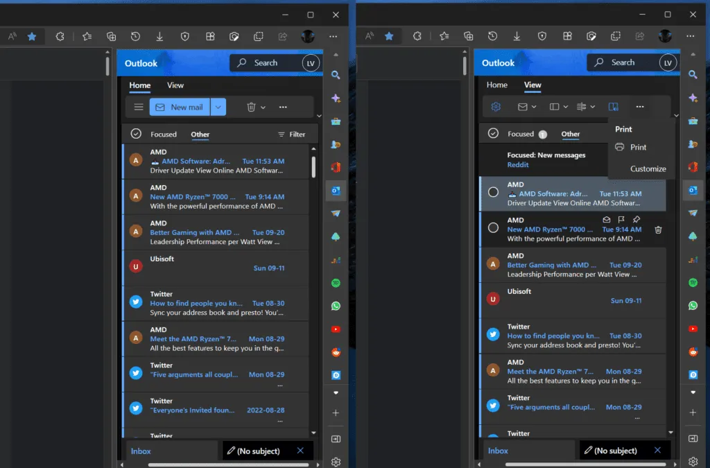
Task: Pin the New AMD Ryzen 7000 email
Action: point(636,219)
